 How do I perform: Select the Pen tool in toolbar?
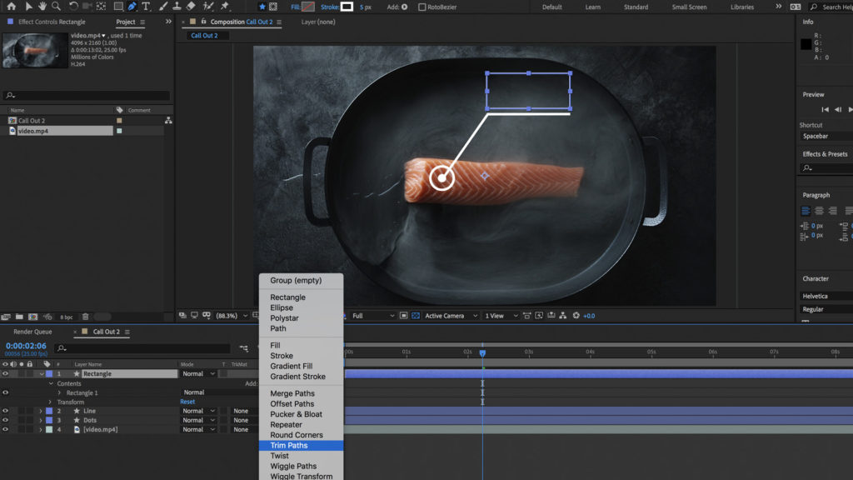pyautogui.click(x=132, y=7)
